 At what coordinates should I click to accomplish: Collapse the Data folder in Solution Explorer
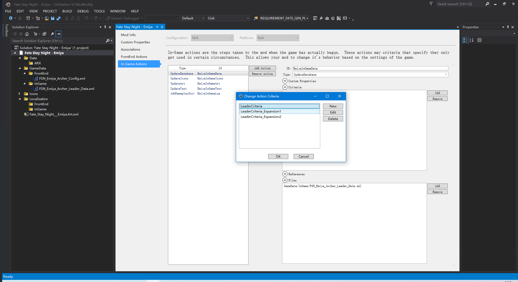click(20, 58)
